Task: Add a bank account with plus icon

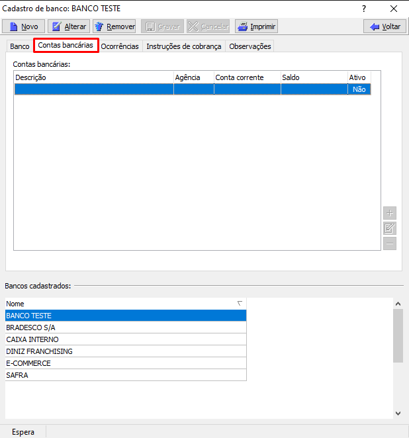Action: (390, 213)
